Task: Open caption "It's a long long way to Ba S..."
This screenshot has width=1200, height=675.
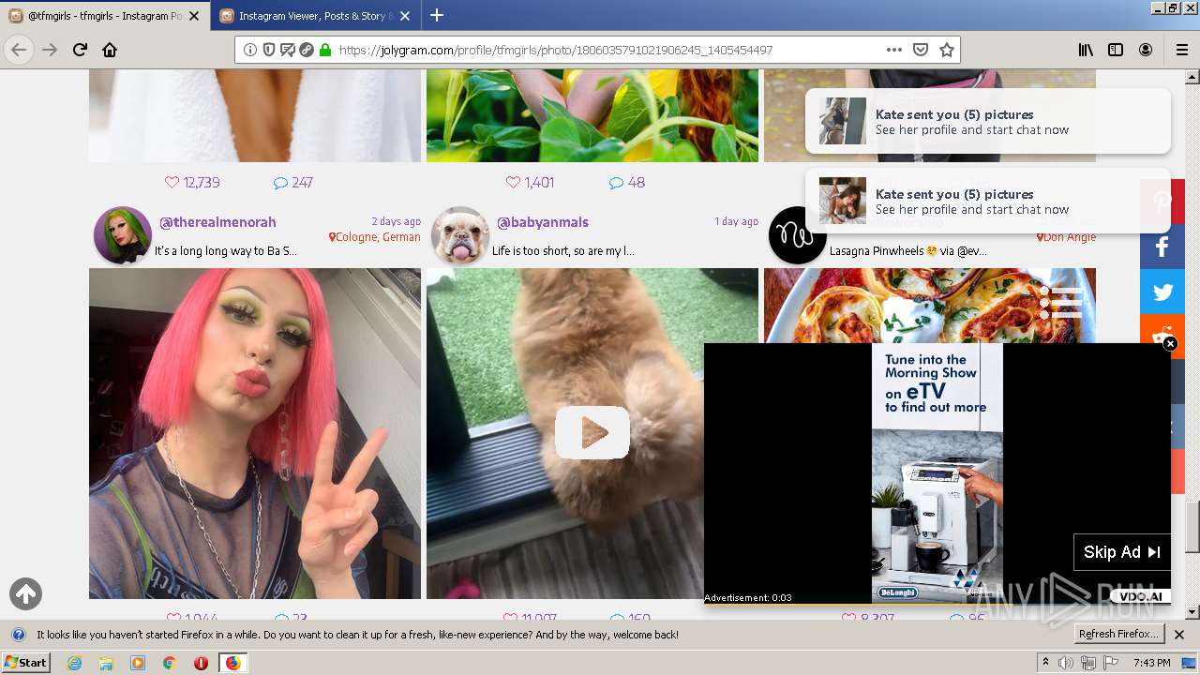Action: tap(226, 251)
